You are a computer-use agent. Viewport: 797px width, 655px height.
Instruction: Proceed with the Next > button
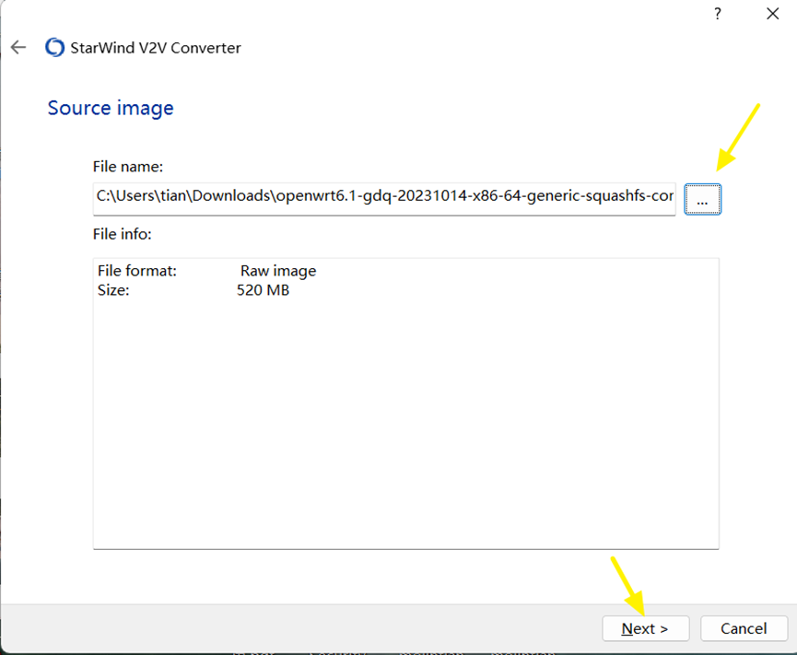[x=646, y=628]
